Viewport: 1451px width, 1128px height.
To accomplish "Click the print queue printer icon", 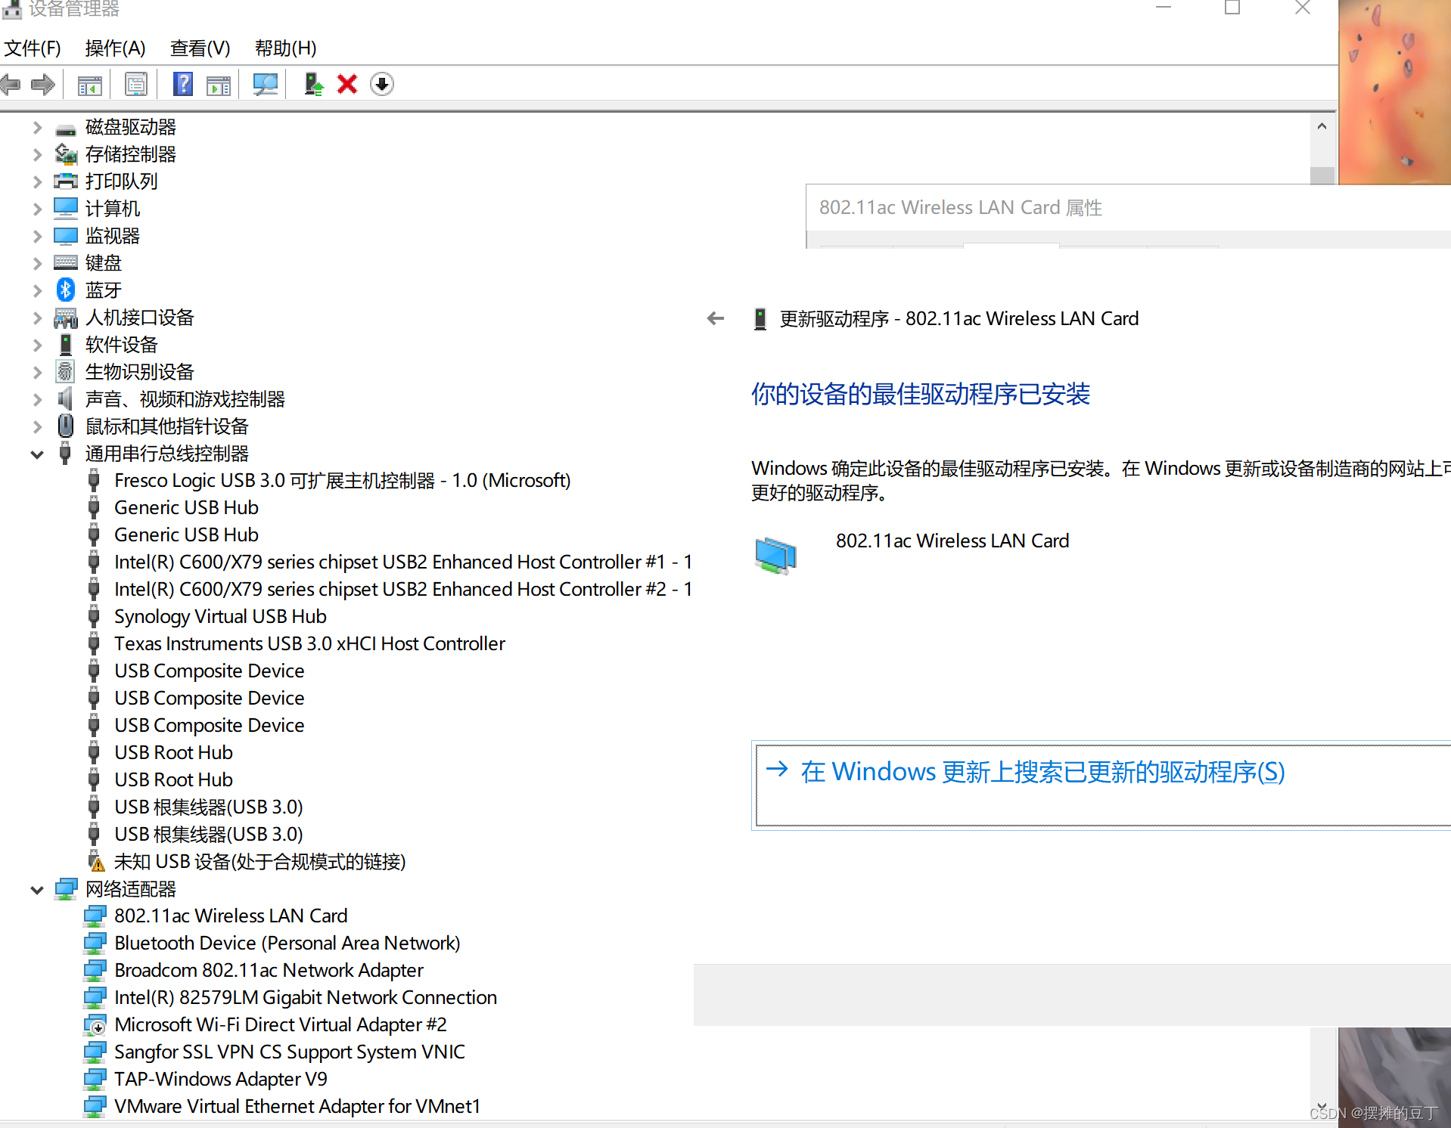I will point(66,181).
